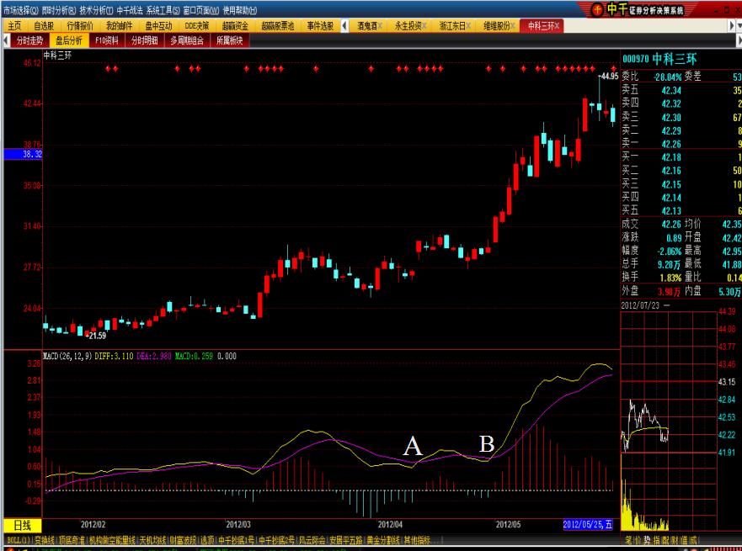This screenshot has width=742, height=551.
Task: Click the 笔 tab under the minute chart
Action: click(x=628, y=539)
